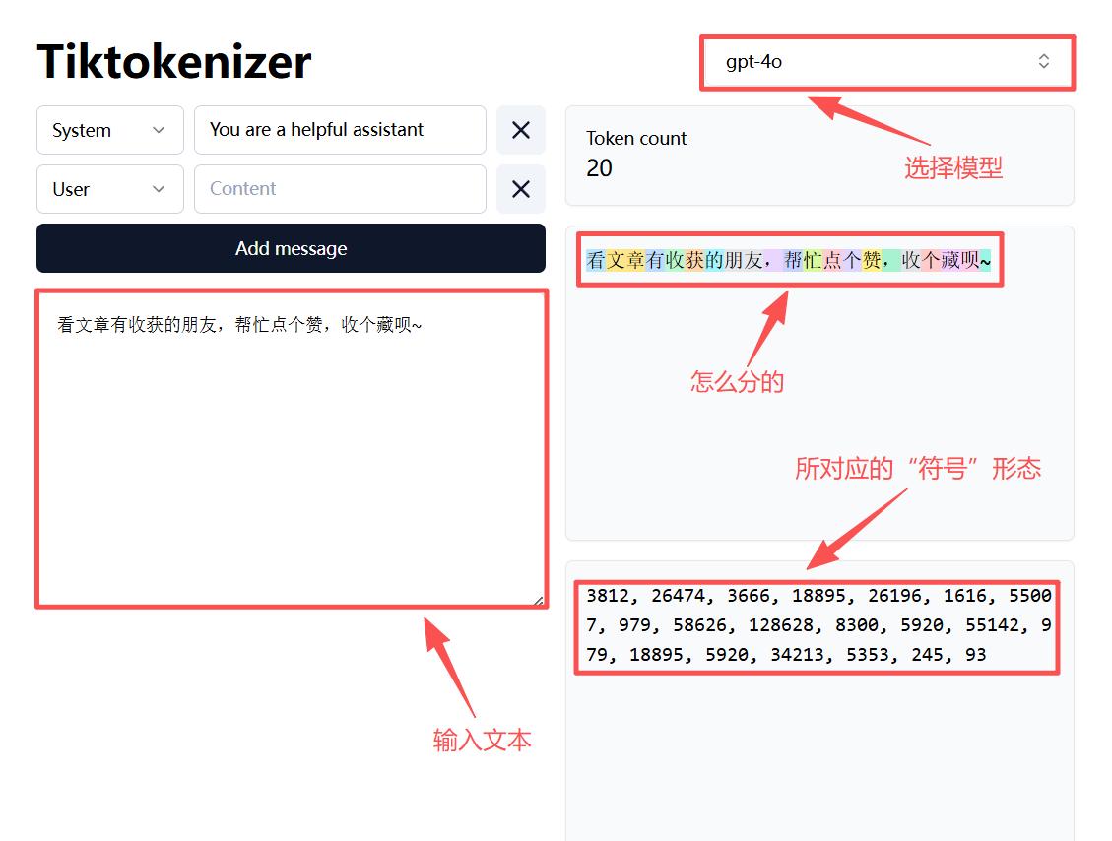Screen dimensions: 1112x841
Task: Remove the System message row
Action: 520,130
